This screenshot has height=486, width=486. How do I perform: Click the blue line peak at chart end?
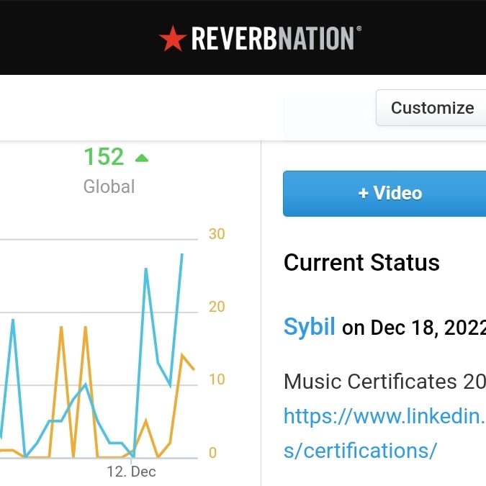[182, 254]
